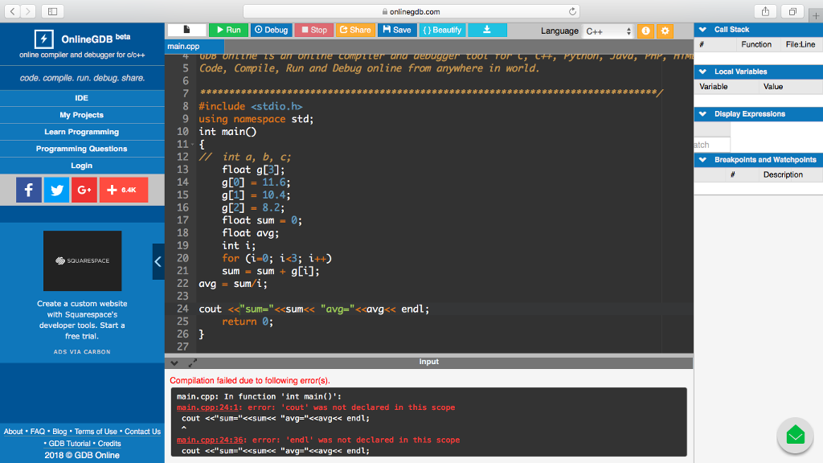Open the Safari share sheet icon
The height and width of the screenshot is (463, 823).
tap(765, 11)
